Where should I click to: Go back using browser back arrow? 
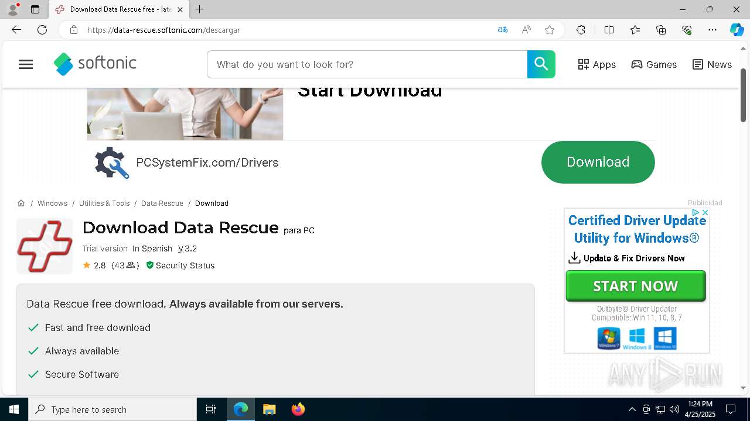point(16,30)
